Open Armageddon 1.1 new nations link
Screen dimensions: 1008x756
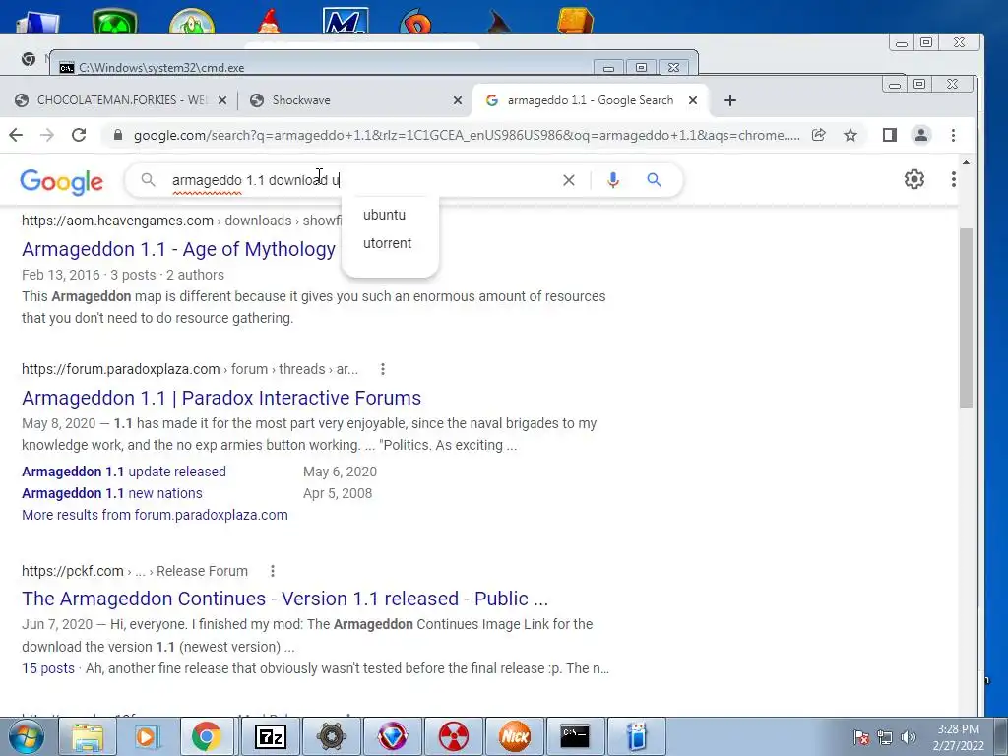[112, 493]
